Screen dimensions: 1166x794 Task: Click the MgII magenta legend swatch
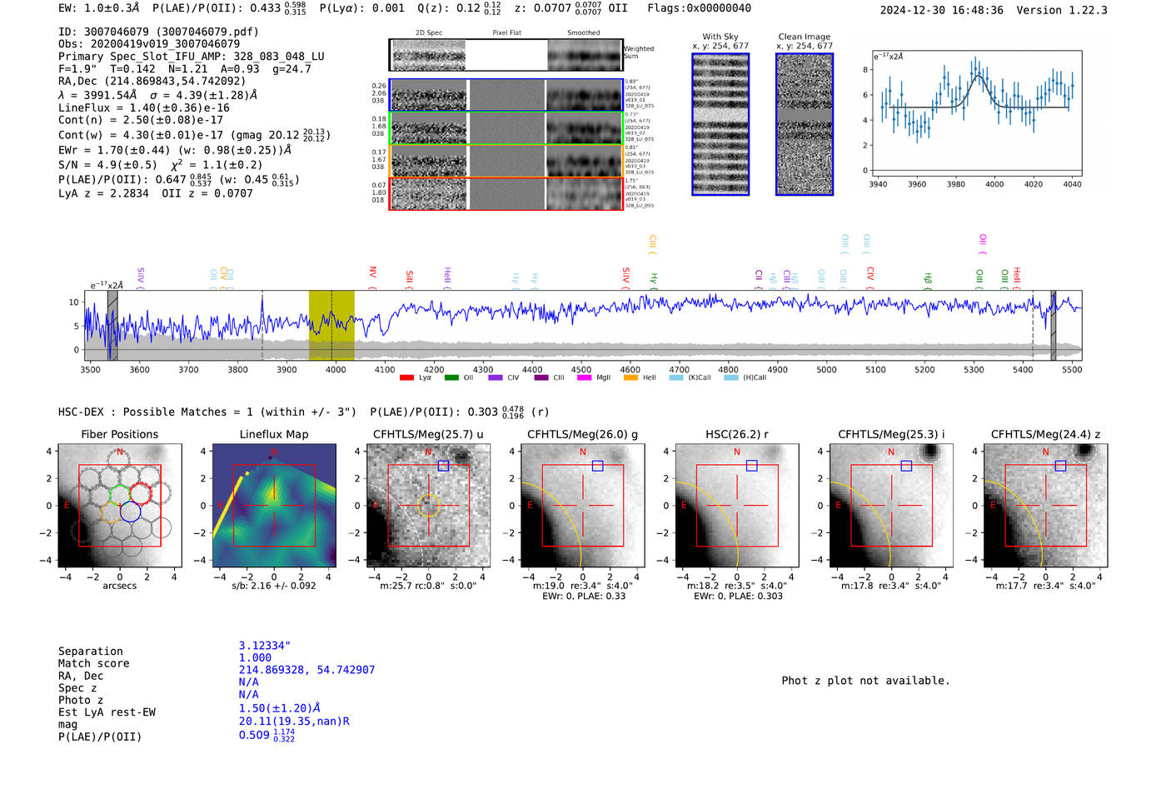pos(584,378)
